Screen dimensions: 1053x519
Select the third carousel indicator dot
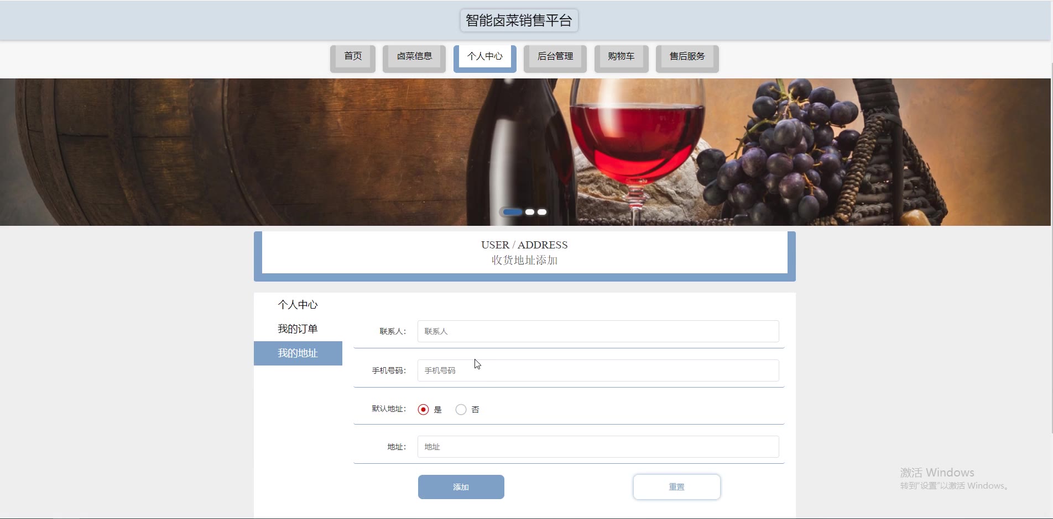542,212
